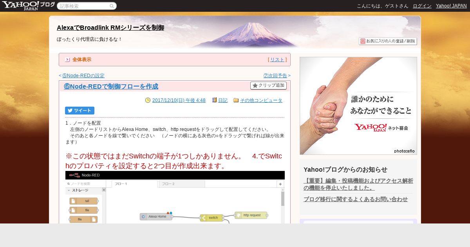Open the Yahoo! JAPAN header link
The image size is (470, 247).
451,6
